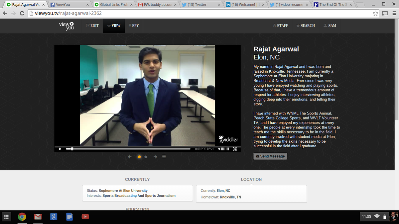Mute the video with speaker icon
The width and height of the screenshot is (399, 224).
(219, 149)
